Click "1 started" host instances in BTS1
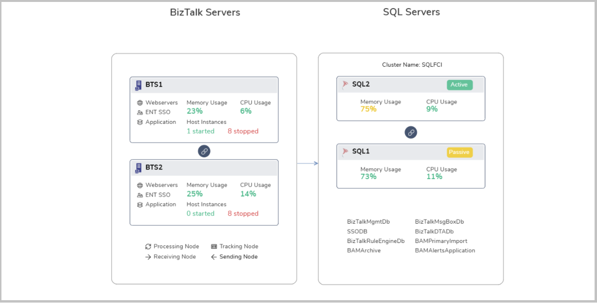 200,131
